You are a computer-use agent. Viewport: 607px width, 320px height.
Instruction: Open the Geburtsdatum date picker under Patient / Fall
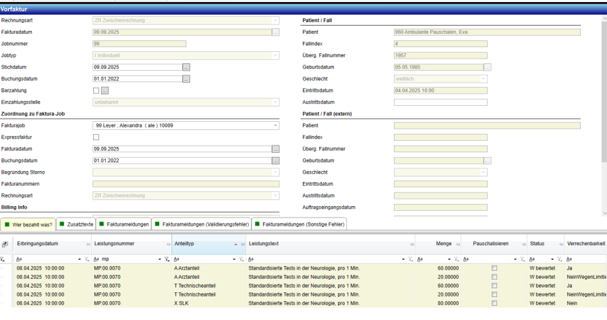point(488,67)
